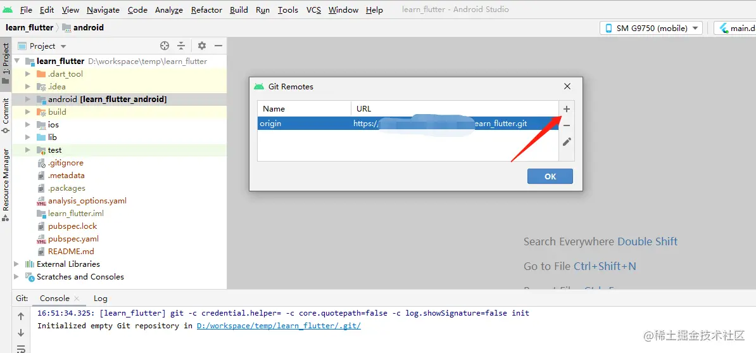Expand External Libraries node
The width and height of the screenshot is (756, 353).
coord(17,264)
